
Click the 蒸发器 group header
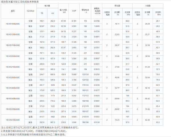[x=117, y=6]
